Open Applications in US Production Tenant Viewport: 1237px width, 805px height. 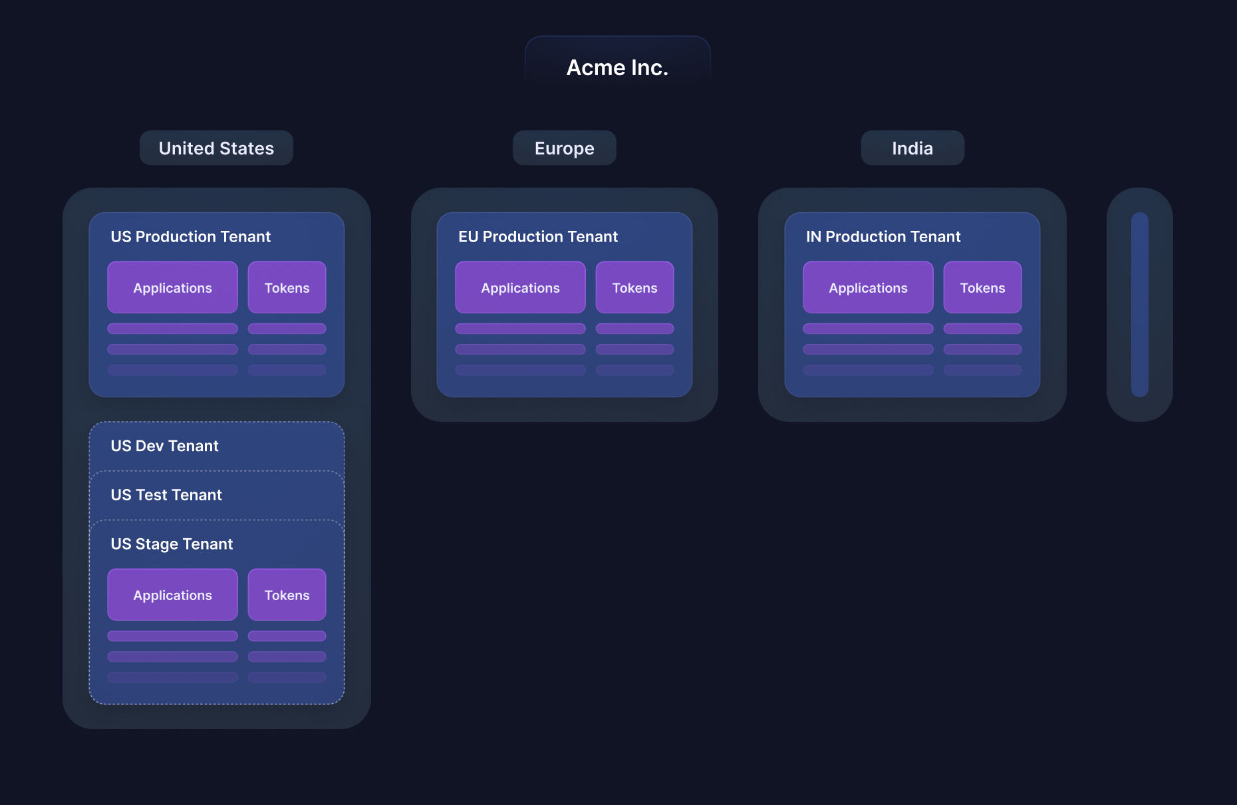tap(172, 287)
